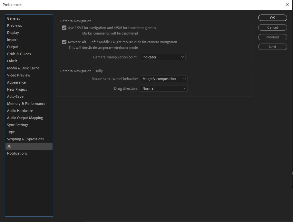Confirm preferences with OK button

pos(272,18)
